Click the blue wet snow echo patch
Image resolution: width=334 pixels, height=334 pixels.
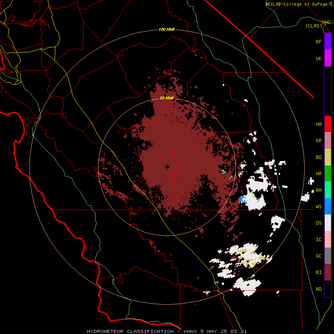(242, 199)
